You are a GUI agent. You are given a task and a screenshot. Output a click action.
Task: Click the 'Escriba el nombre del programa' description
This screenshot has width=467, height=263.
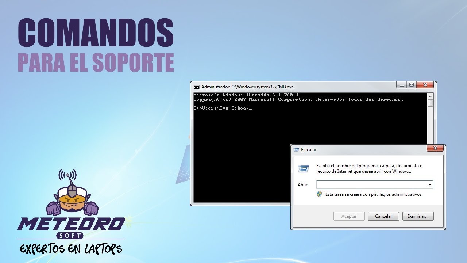pyautogui.click(x=369, y=168)
